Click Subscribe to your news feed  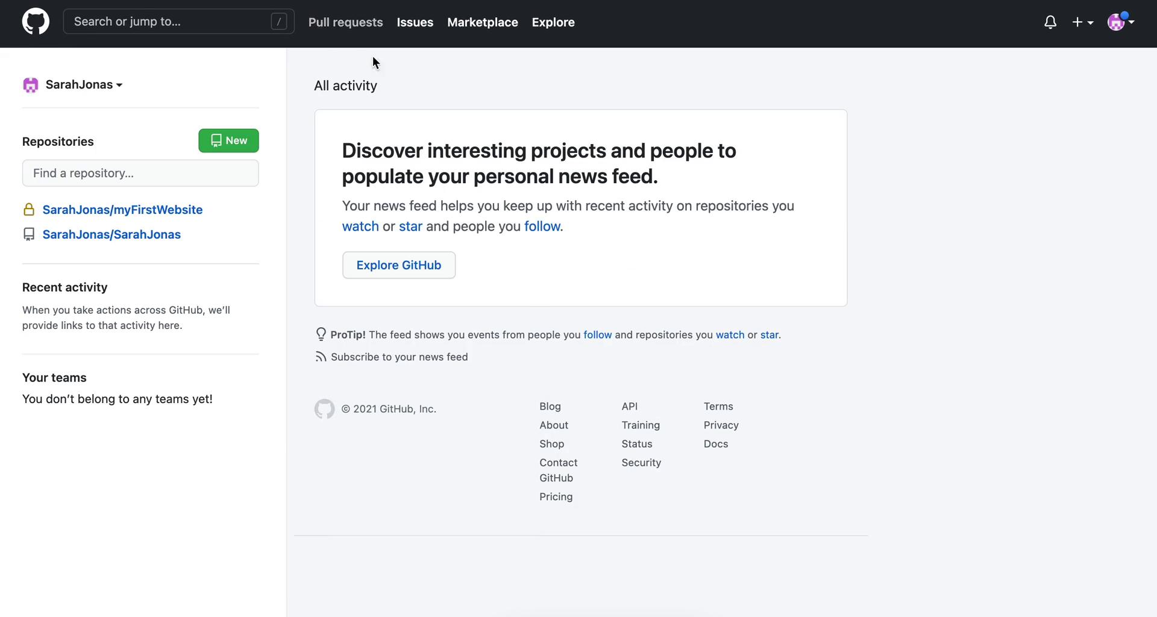(x=399, y=357)
